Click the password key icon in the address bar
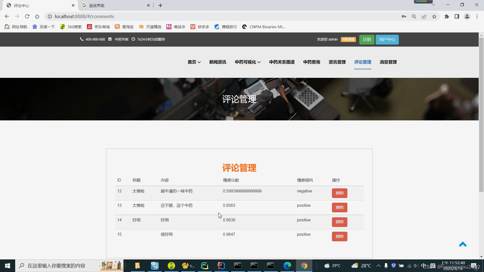The height and width of the screenshot is (272, 484). click(404, 16)
